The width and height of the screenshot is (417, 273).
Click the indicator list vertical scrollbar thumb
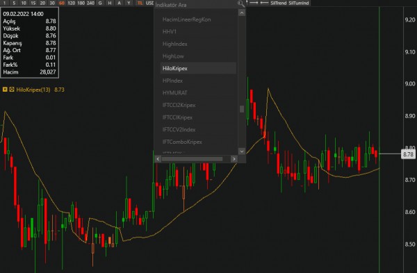(242, 109)
